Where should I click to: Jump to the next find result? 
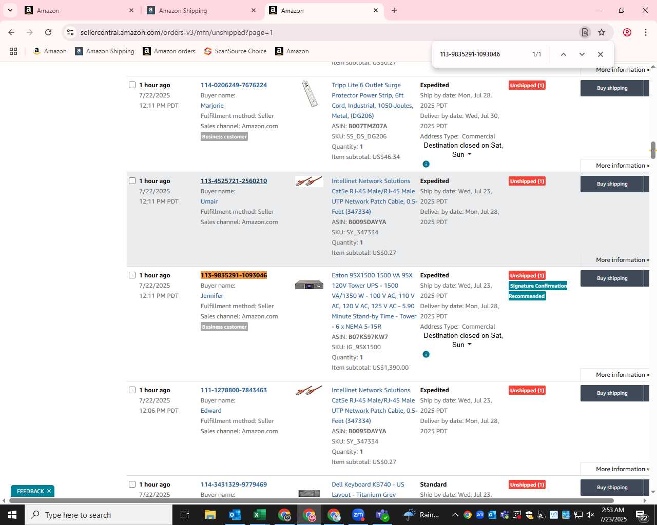(x=582, y=54)
